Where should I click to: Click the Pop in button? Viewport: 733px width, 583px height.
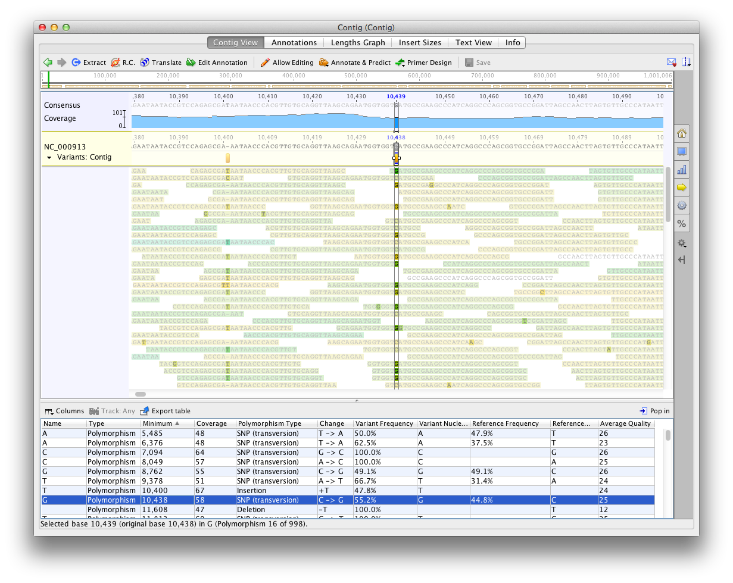pyautogui.click(x=654, y=411)
